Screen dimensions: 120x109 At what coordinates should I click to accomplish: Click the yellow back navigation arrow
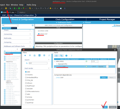coord(50,8)
